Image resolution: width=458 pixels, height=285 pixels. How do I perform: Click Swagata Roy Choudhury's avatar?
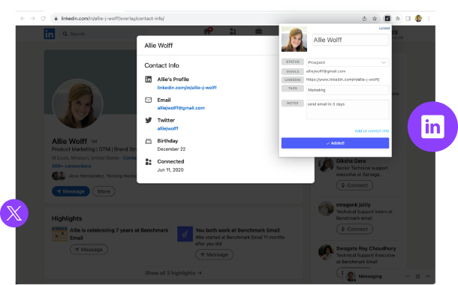click(326, 252)
